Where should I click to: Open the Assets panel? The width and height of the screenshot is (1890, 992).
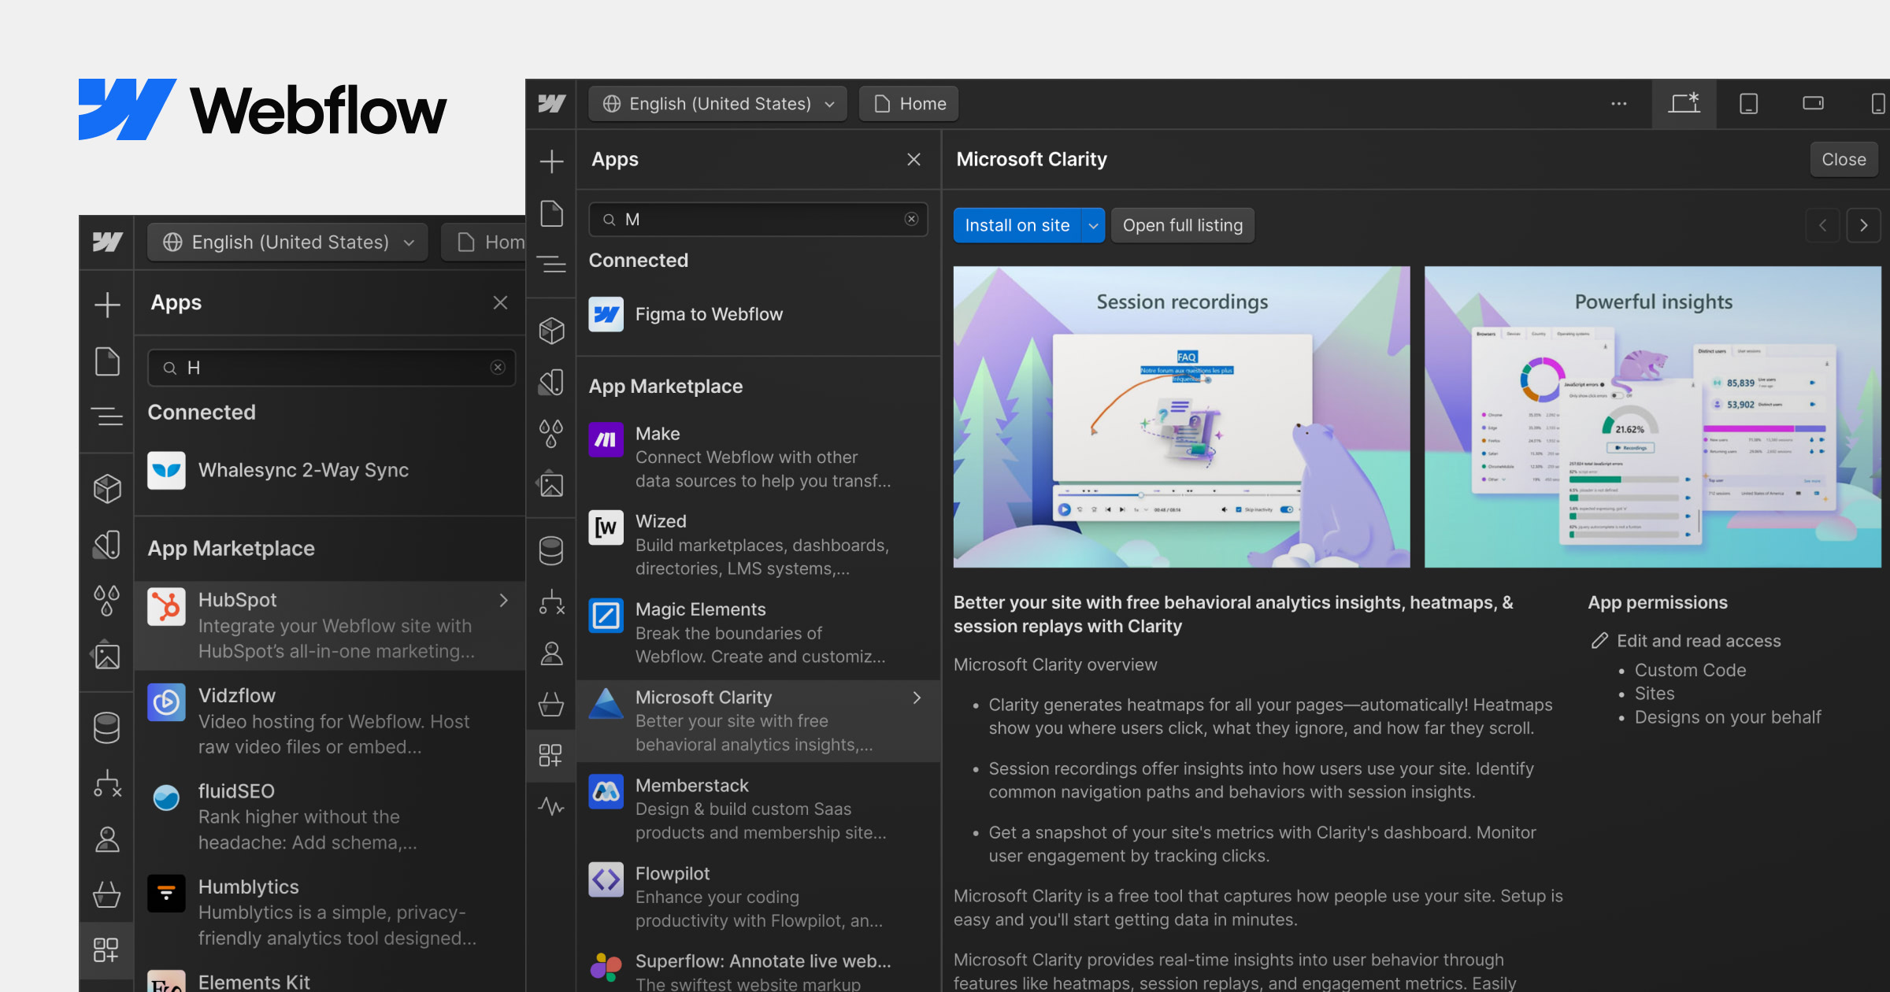click(551, 484)
